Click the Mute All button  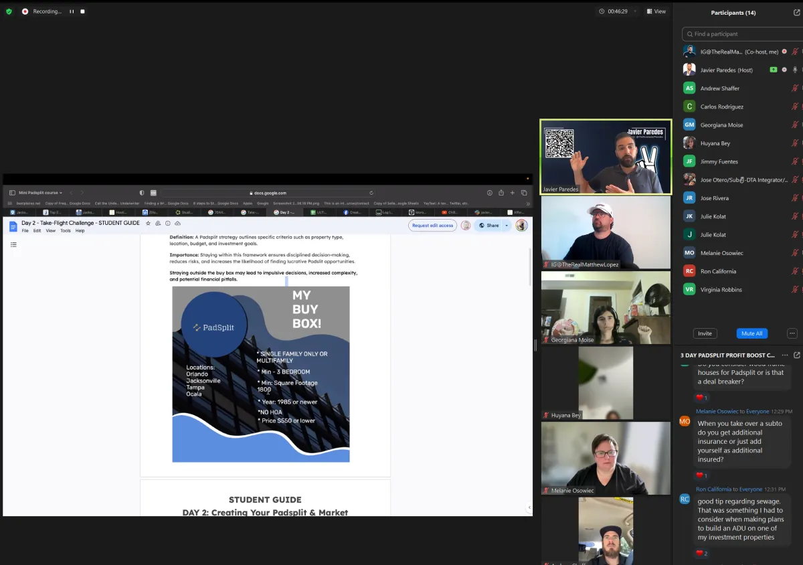click(x=751, y=333)
